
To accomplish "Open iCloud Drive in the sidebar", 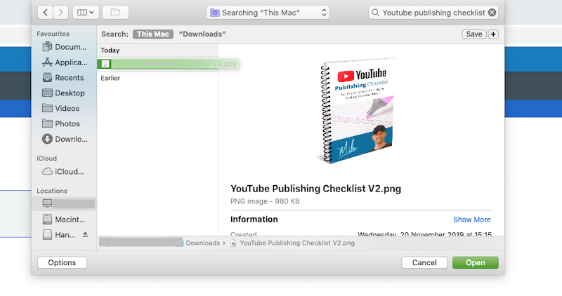I will point(65,172).
